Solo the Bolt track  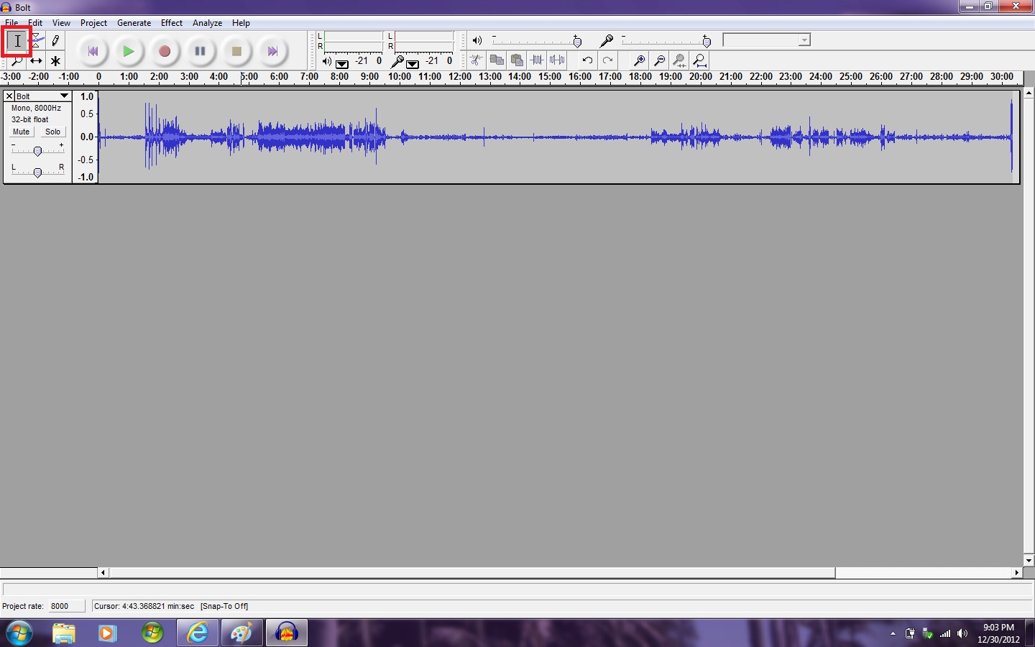[52, 132]
